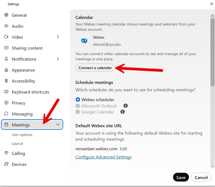
Task: Click the settings panel vertical scrollbar
Action: click(212, 52)
